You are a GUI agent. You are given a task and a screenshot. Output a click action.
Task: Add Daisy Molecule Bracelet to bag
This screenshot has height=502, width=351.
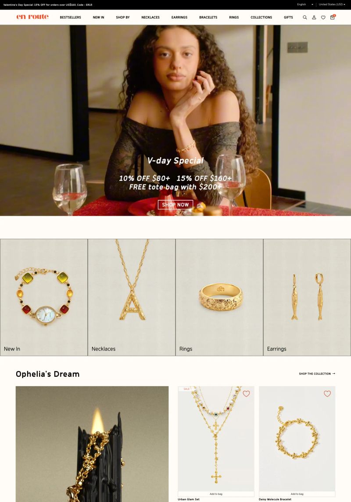coord(297,494)
